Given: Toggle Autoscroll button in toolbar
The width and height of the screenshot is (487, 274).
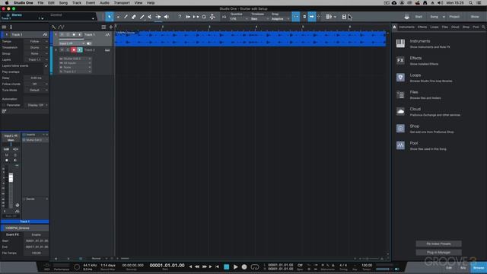Looking at the screenshot, I should 311,17.
